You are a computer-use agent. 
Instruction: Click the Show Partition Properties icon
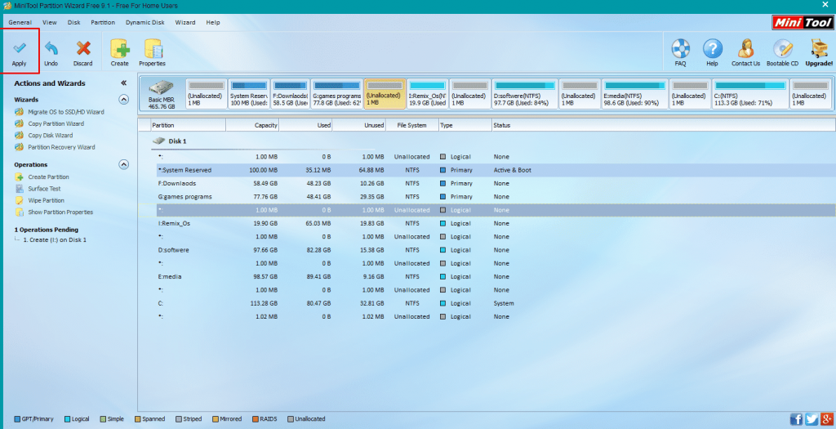[20, 212]
